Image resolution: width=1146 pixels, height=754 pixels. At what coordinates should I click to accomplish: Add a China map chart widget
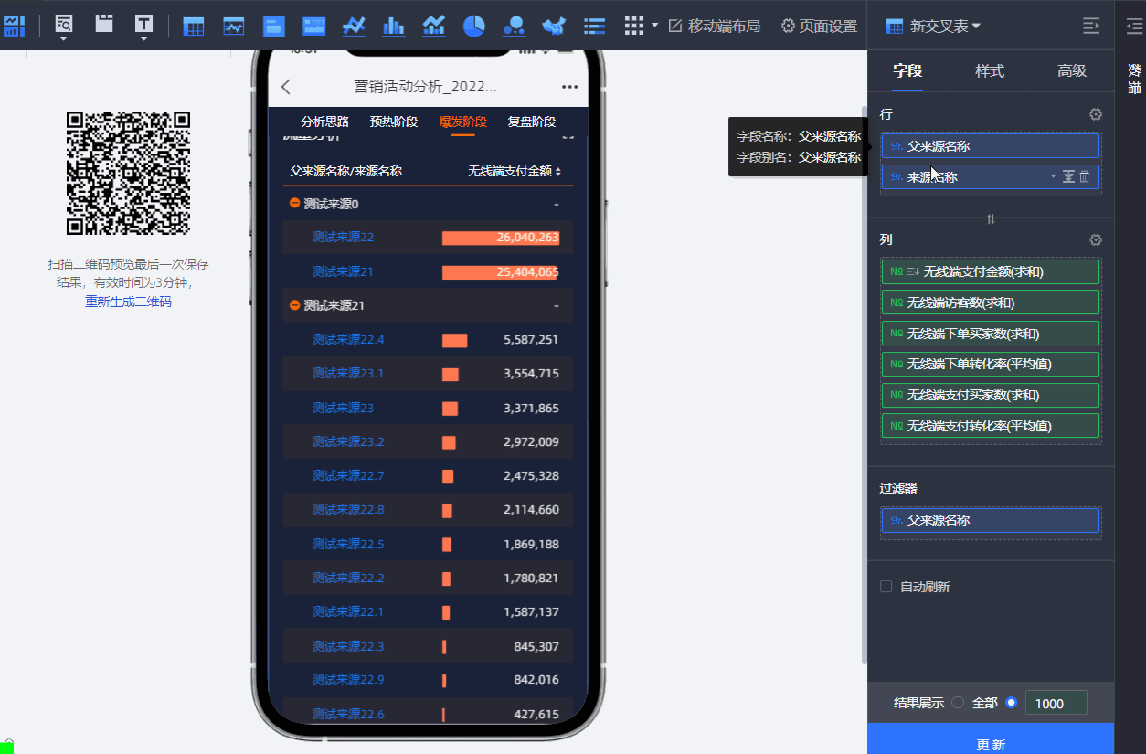point(553,27)
